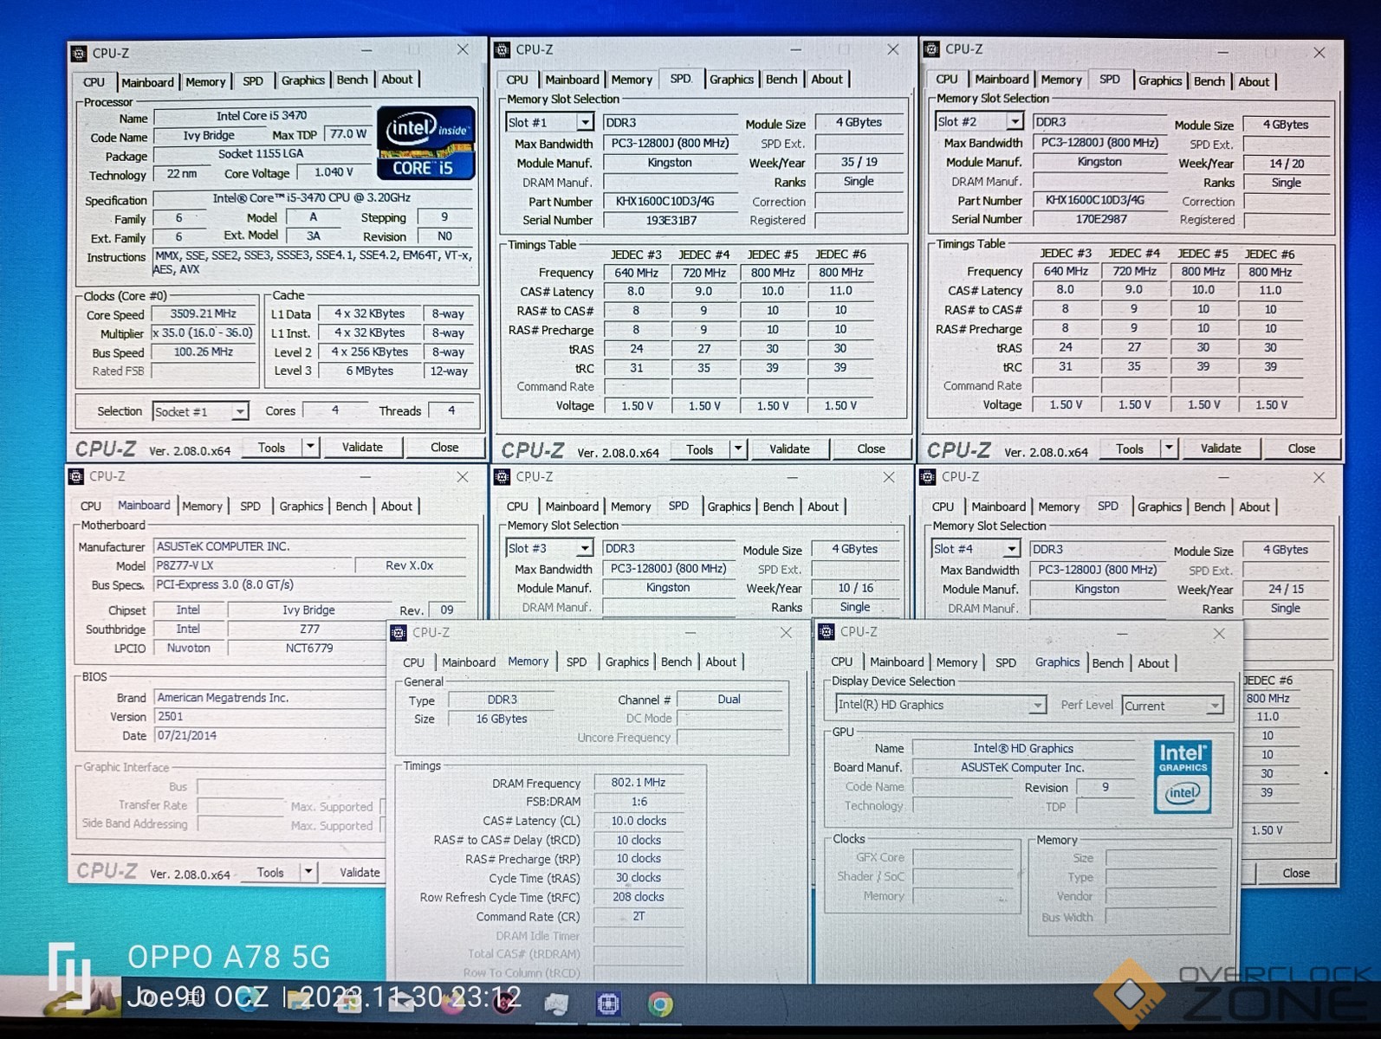
Task: Click BIOS date 07/21/2014
Action: click(x=269, y=735)
